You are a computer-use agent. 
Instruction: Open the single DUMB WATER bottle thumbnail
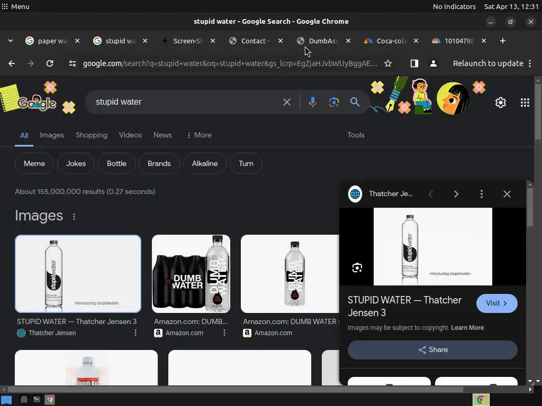coord(290,274)
